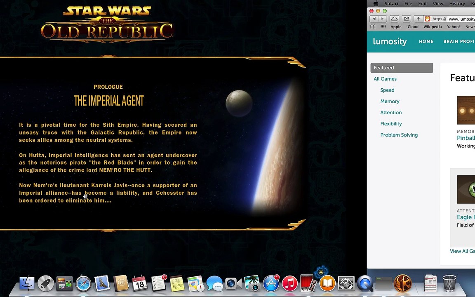The image size is (475, 297).
Task: Open Messages speech bubble in Dock
Action: point(215,283)
